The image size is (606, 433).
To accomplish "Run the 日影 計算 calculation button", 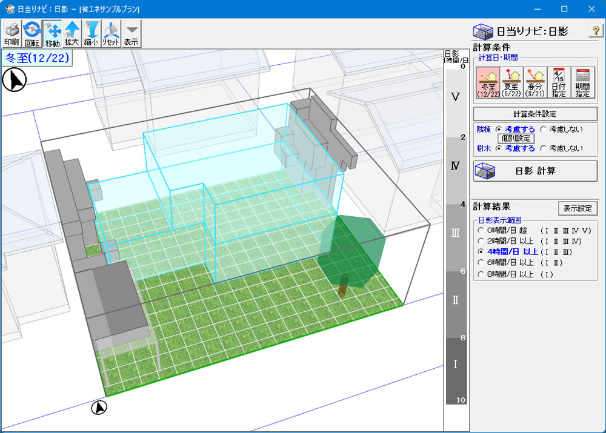I will click(535, 171).
